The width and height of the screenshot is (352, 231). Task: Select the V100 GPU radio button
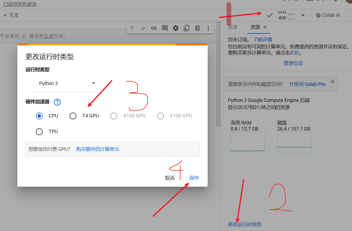160,116
